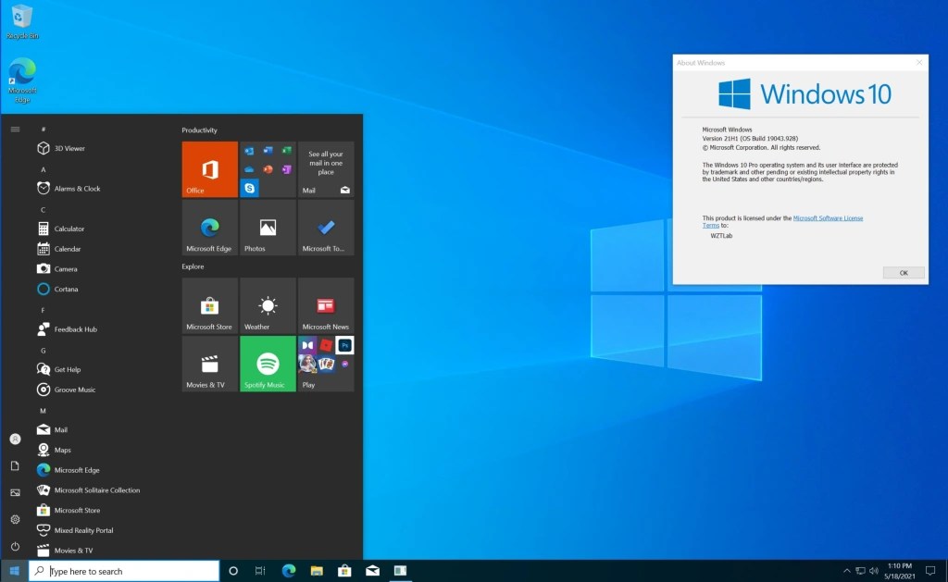Screen dimensions: 948x582
Task: Jump to letter A section header
Action: point(43,169)
